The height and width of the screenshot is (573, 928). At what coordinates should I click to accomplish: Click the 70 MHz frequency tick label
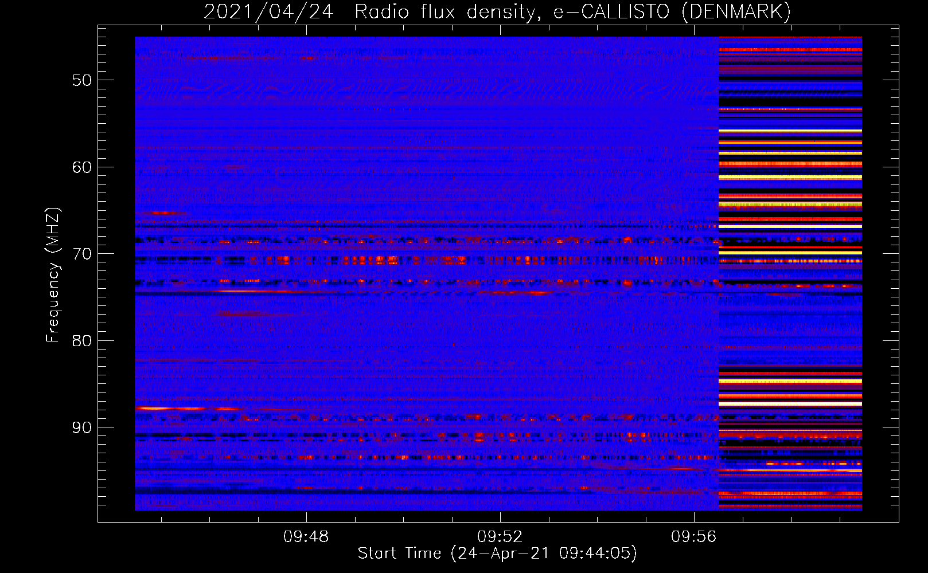(82, 254)
